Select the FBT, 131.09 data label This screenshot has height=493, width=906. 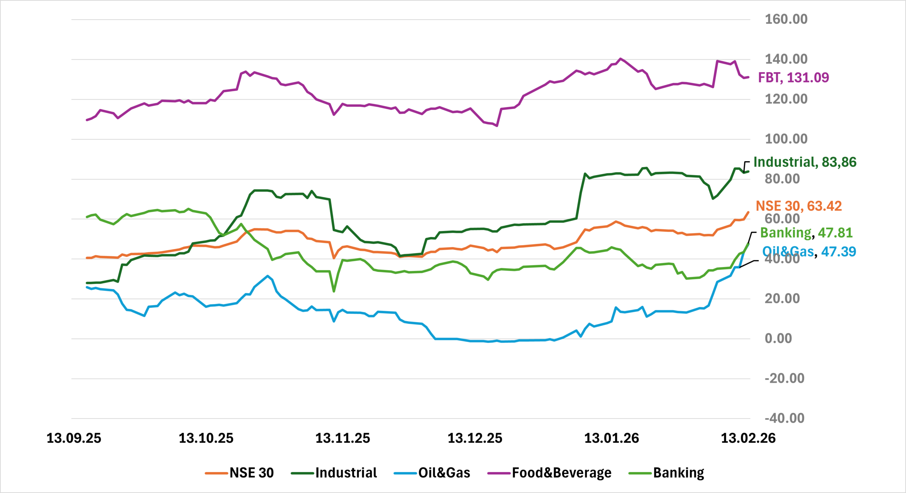coord(793,78)
